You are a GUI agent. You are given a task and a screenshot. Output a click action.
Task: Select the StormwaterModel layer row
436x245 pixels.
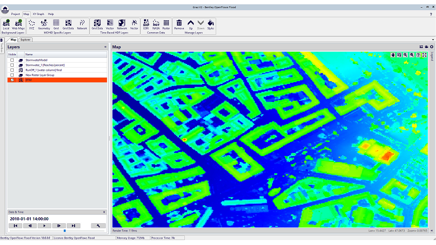click(57, 60)
